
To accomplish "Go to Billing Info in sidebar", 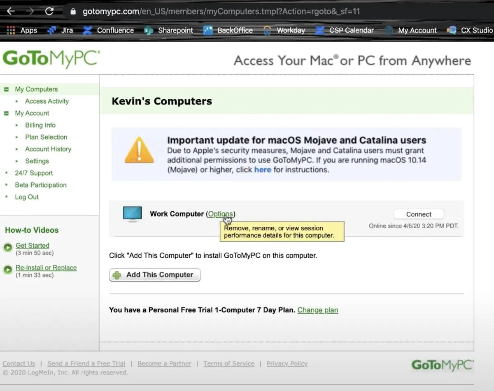I will 40,125.
